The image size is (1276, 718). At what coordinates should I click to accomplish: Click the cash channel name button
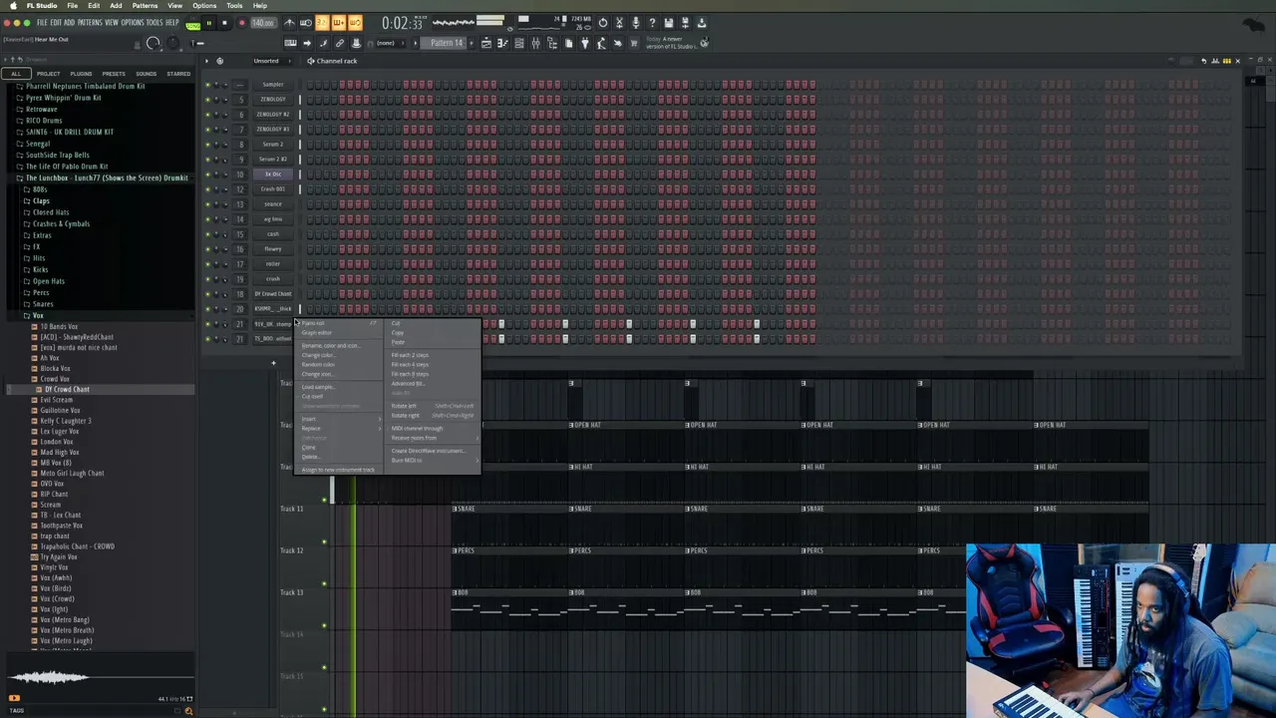[273, 234]
